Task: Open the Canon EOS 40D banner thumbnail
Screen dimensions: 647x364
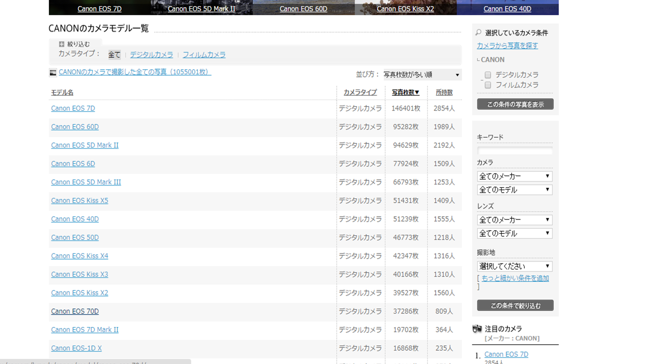Action: coord(507,8)
